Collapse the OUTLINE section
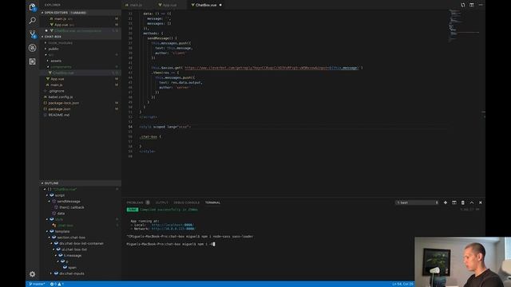The height and width of the screenshot is (287, 511). (81, 183)
